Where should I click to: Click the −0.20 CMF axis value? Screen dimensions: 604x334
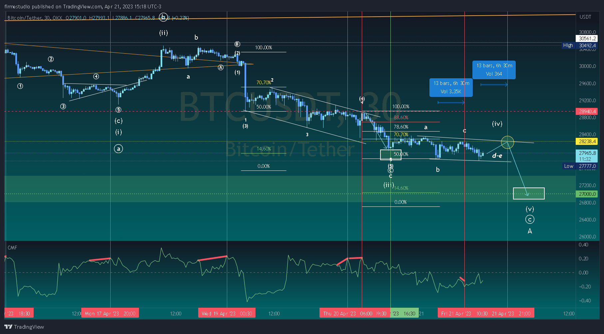tap(585, 286)
